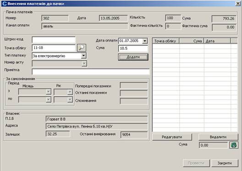242x171 pixels.
Task: Click the Адреса field with Село Петрівка
Action: [x=97, y=126]
